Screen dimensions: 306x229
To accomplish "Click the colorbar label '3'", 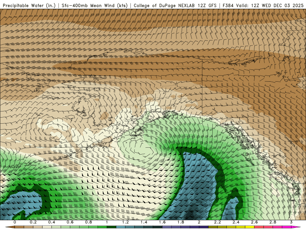I will [x=291, y=222].
